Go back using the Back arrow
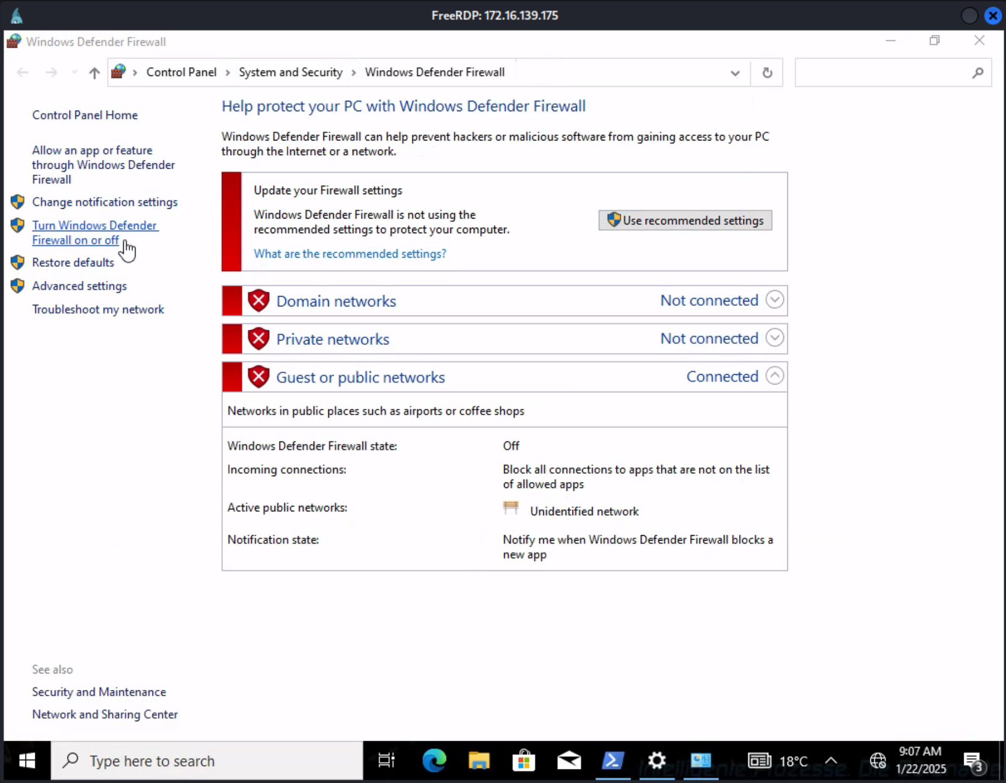This screenshot has height=783, width=1006. [22, 72]
